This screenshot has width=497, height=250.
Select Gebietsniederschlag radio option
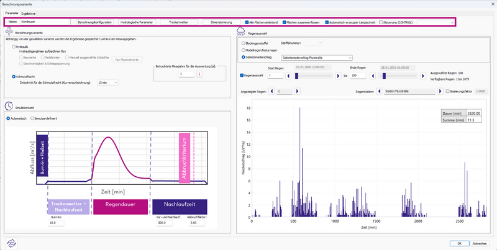tap(244, 57)
